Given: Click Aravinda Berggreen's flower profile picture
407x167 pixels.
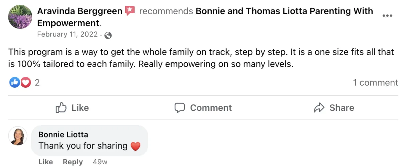Looking at the screenshot, I should tap(20, 17).
